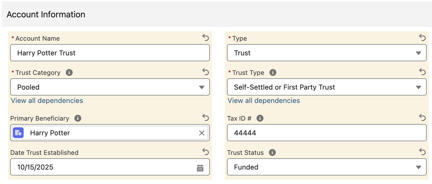Undo Date Trust Established changes
This screenshot has width=432, height=184.
click(206, 152)
